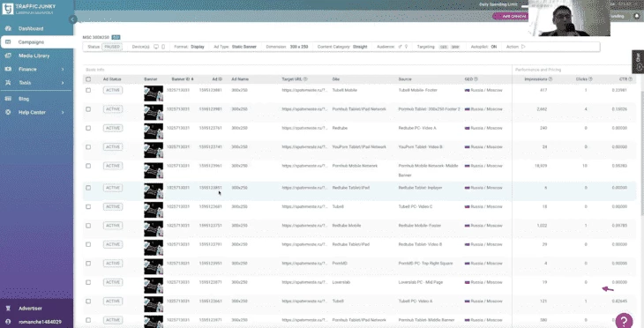644x328 pixels.
Task: Collapse the sidebar with the arrow toggle
Action: pos(72,19)
